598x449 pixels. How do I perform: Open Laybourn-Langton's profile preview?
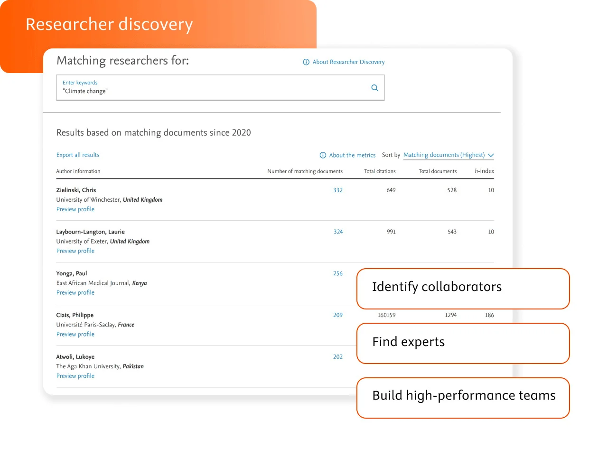tap(75, 251)
